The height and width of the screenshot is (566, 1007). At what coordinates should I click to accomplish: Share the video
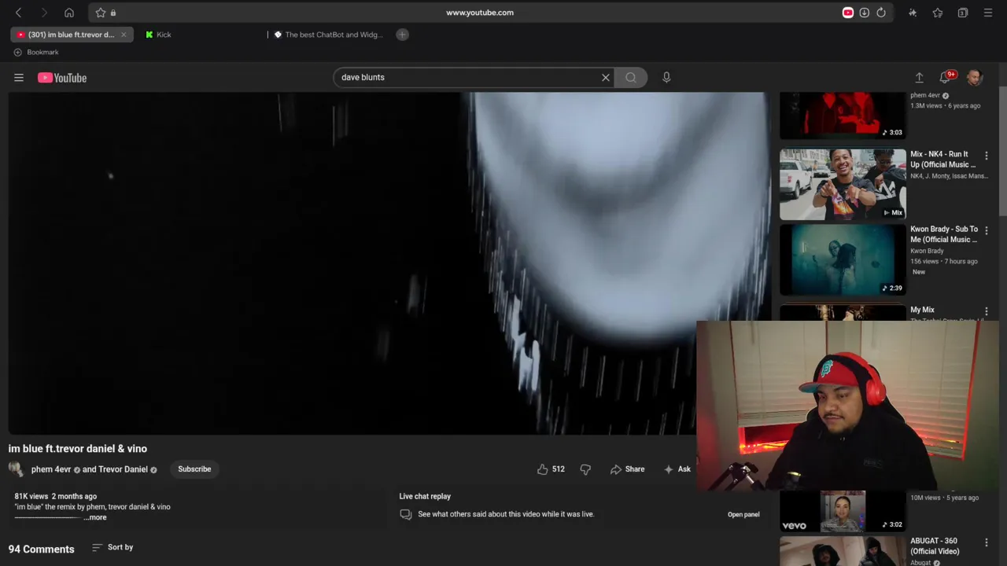click(x=627, y=469)
